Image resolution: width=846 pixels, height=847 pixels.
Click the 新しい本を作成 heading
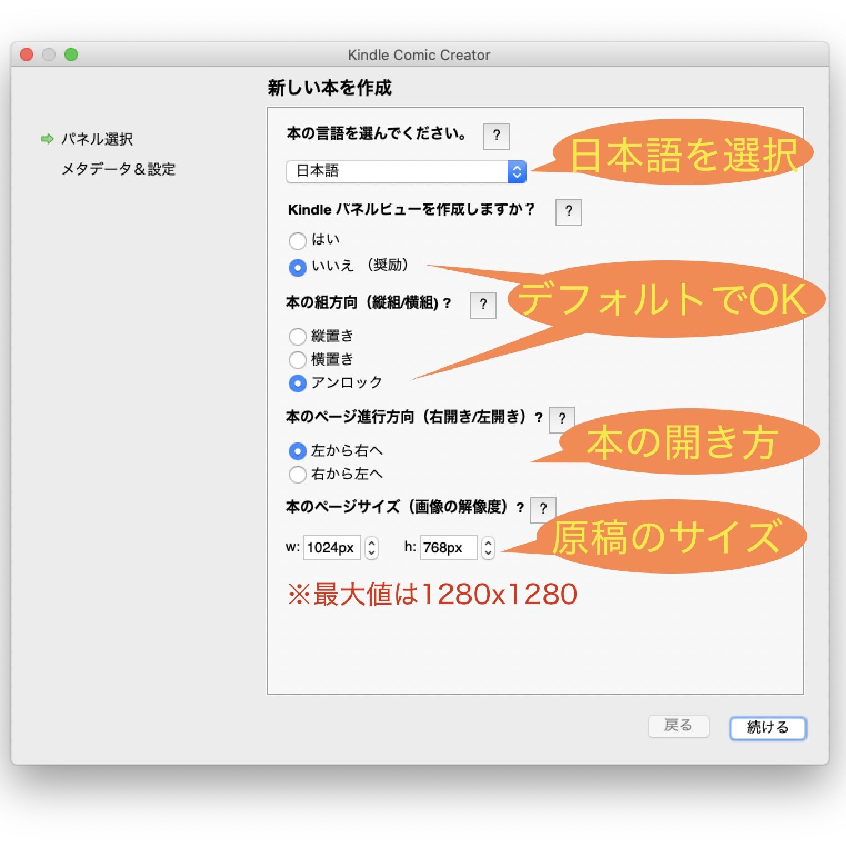click(x=329, y=88)
